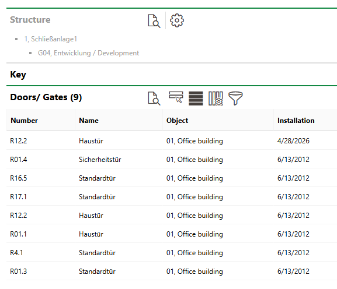This screenshot has width=337, height=289.
Task: Select the R16.5 Standardtür row
Action: (x=172, y=178)
